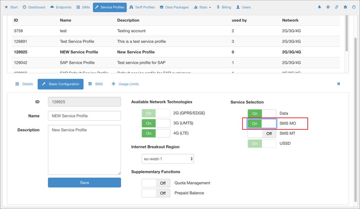Click the Description text area

point(84,150)
